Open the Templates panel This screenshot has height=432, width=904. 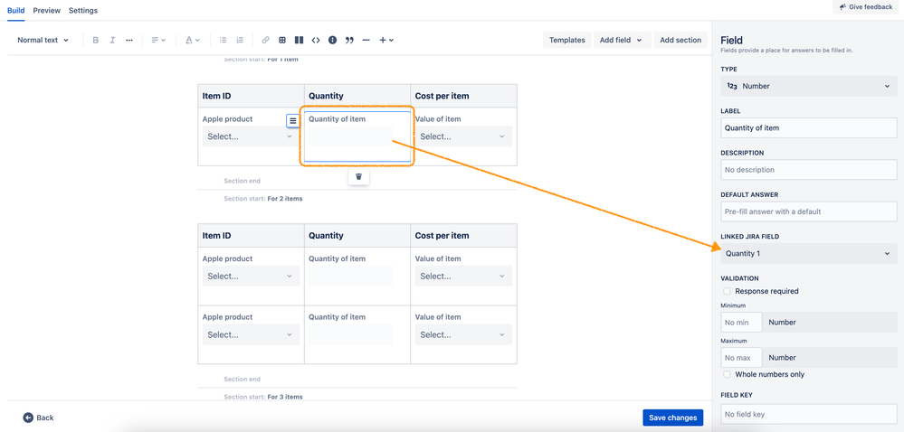tap(566, 41)
